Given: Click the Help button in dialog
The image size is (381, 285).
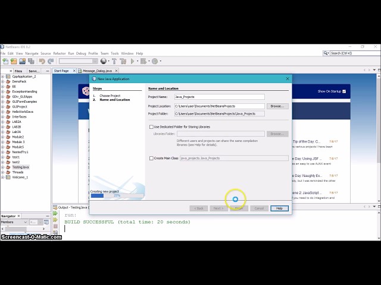Looking at the screenshot, I should point(279,208).
